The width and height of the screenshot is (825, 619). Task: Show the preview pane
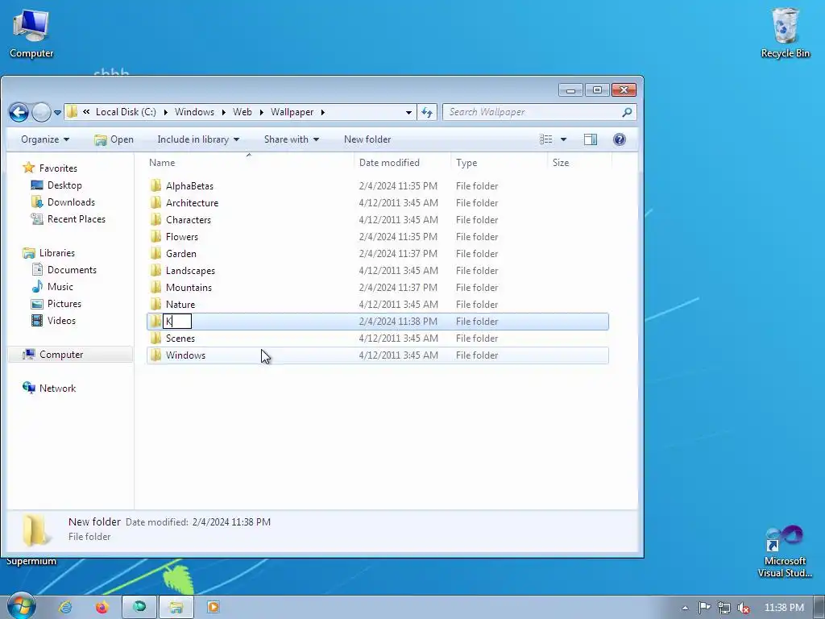point(591,139)
